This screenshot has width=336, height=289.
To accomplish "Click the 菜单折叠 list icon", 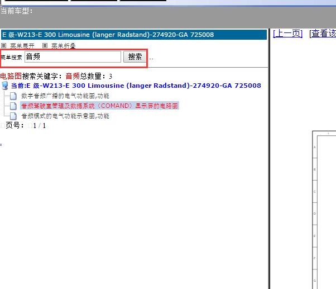I will (45, 45).
